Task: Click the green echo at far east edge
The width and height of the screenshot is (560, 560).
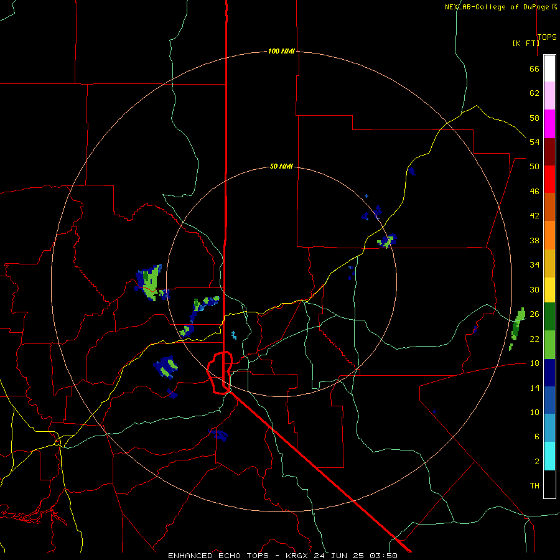Action: (517, 328)
